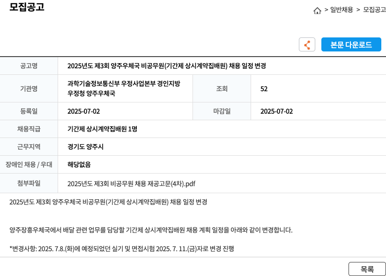The height and width of the screenshot is (276, 386).
Task: Click the home icon in breadcrumb
Action: pyautogui.click(x=317, y=11)
